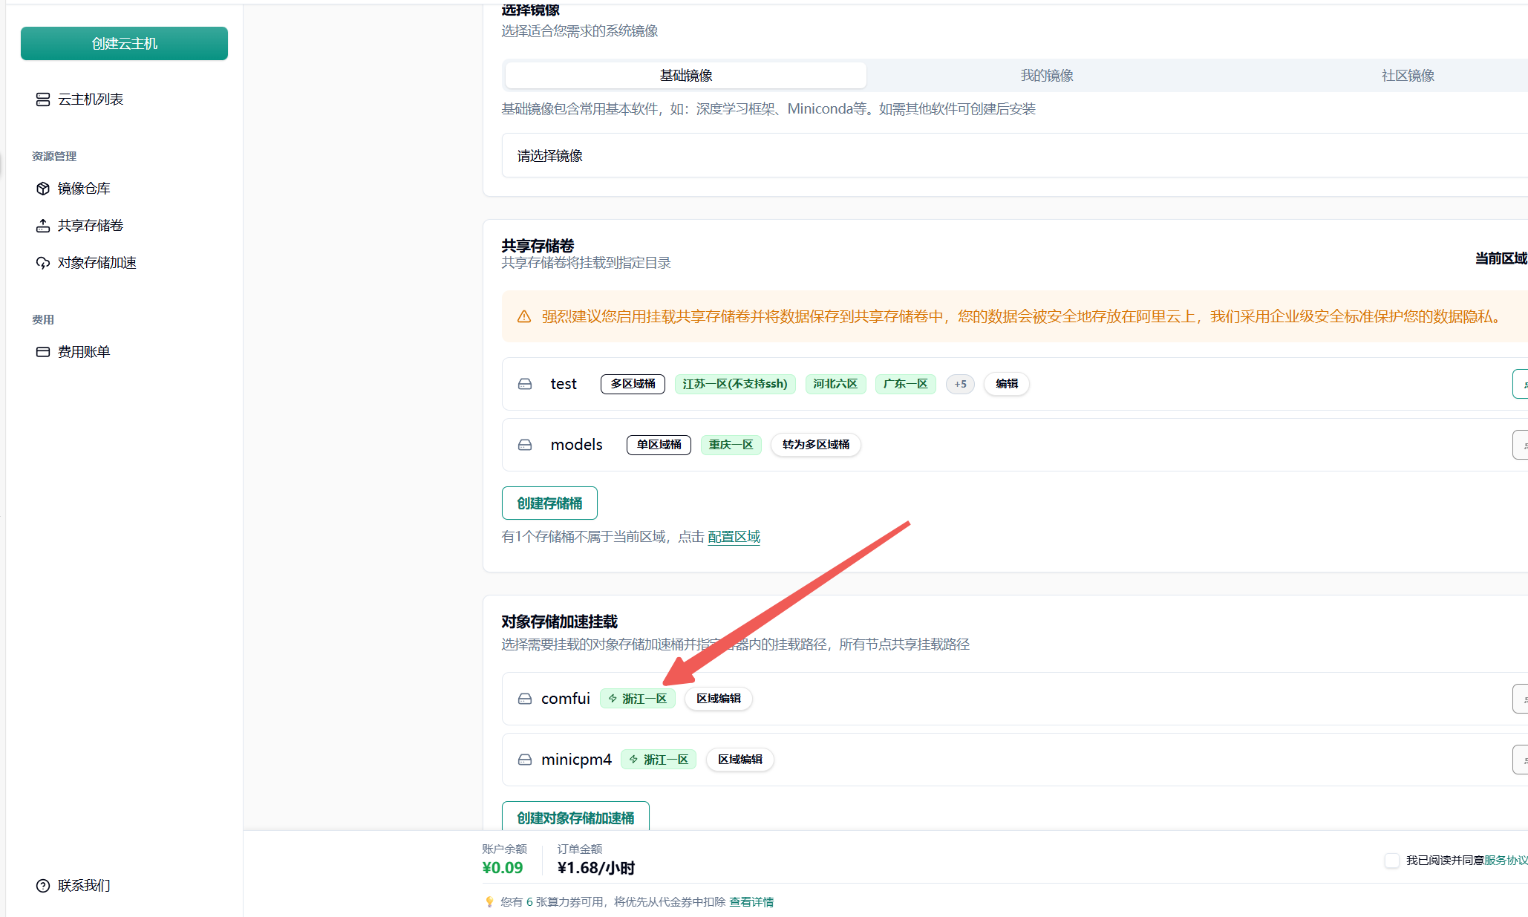Click the 创建云主机 button
1528x917 pixels.
tap(124, 44)
